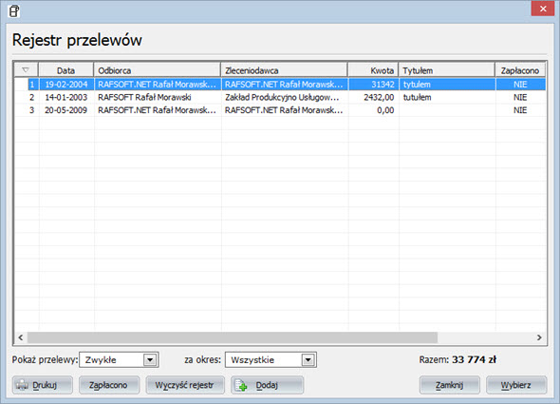Click the Zwykłe combo box field
The width and height of the screenshot is (560, 404).
(x=119, y=360)
